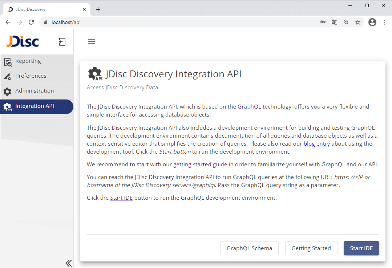This screenshot has width=392, height=268.
Task: Click the Preferences wrench icon in sidebar
Action: (7, 76)
